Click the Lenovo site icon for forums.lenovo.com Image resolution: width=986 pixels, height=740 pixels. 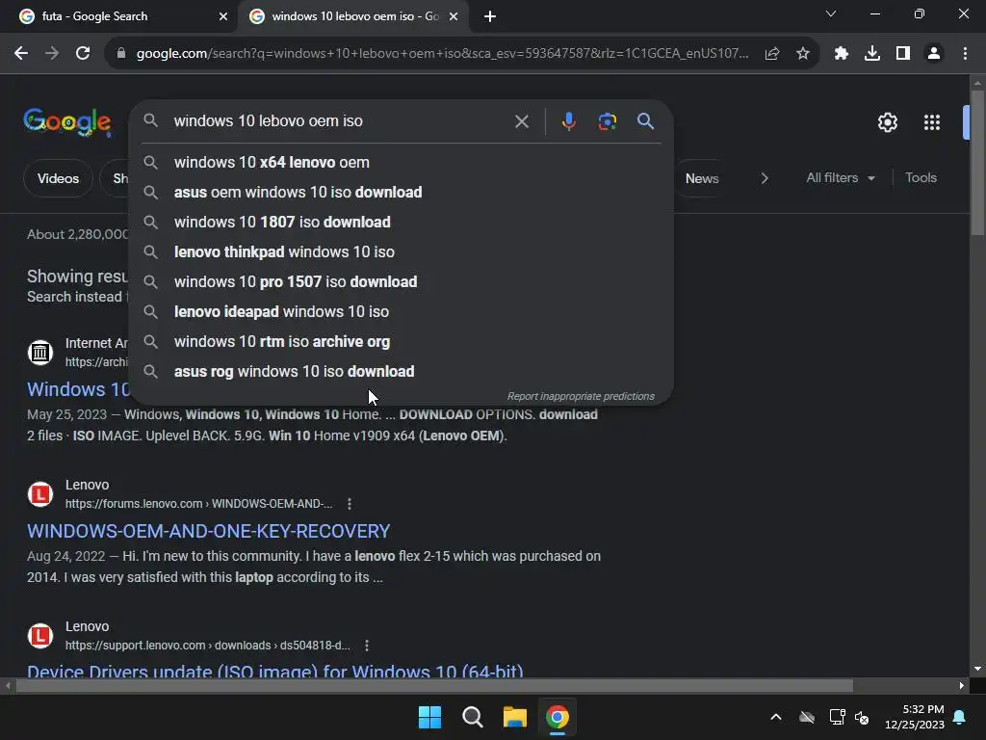click(x=40, y=494)
